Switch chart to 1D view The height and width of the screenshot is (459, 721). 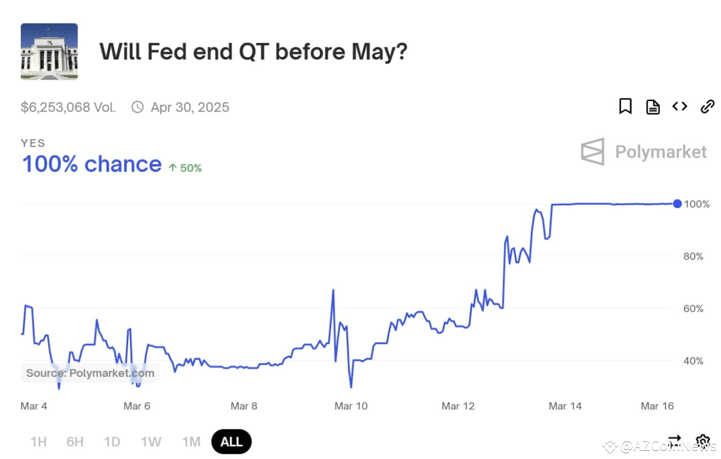tap(112, 441)
